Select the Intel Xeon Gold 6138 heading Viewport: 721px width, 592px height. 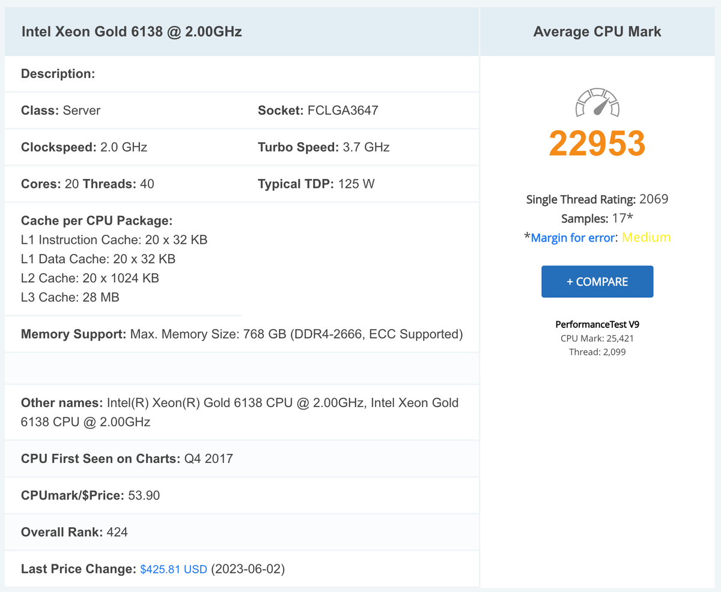(x=132, y=32)
